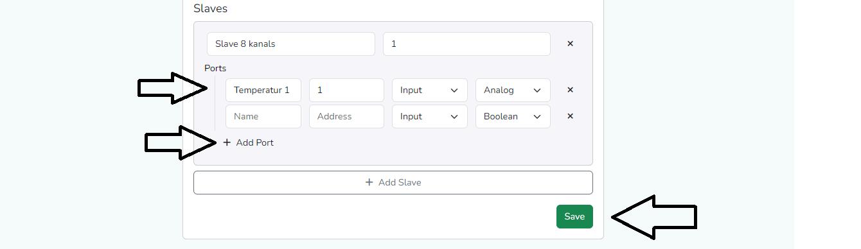Screen dimensions: 861x249
Task: Click the chevron on the empty row's Input dropdown
Action: (x=454, y=116)
